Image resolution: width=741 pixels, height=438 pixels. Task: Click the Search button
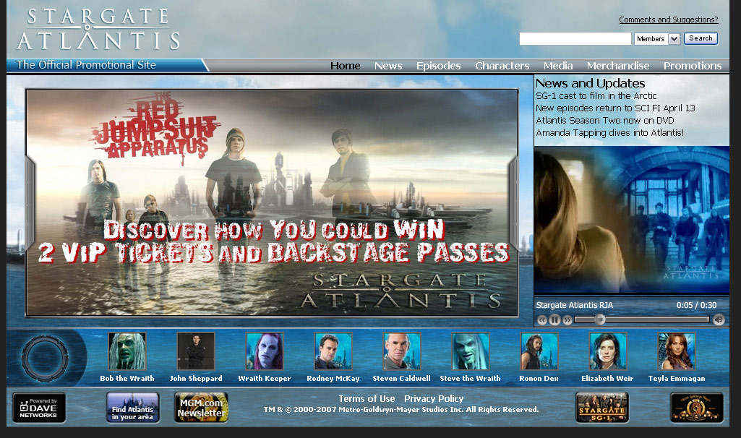(x=701, y=38)
